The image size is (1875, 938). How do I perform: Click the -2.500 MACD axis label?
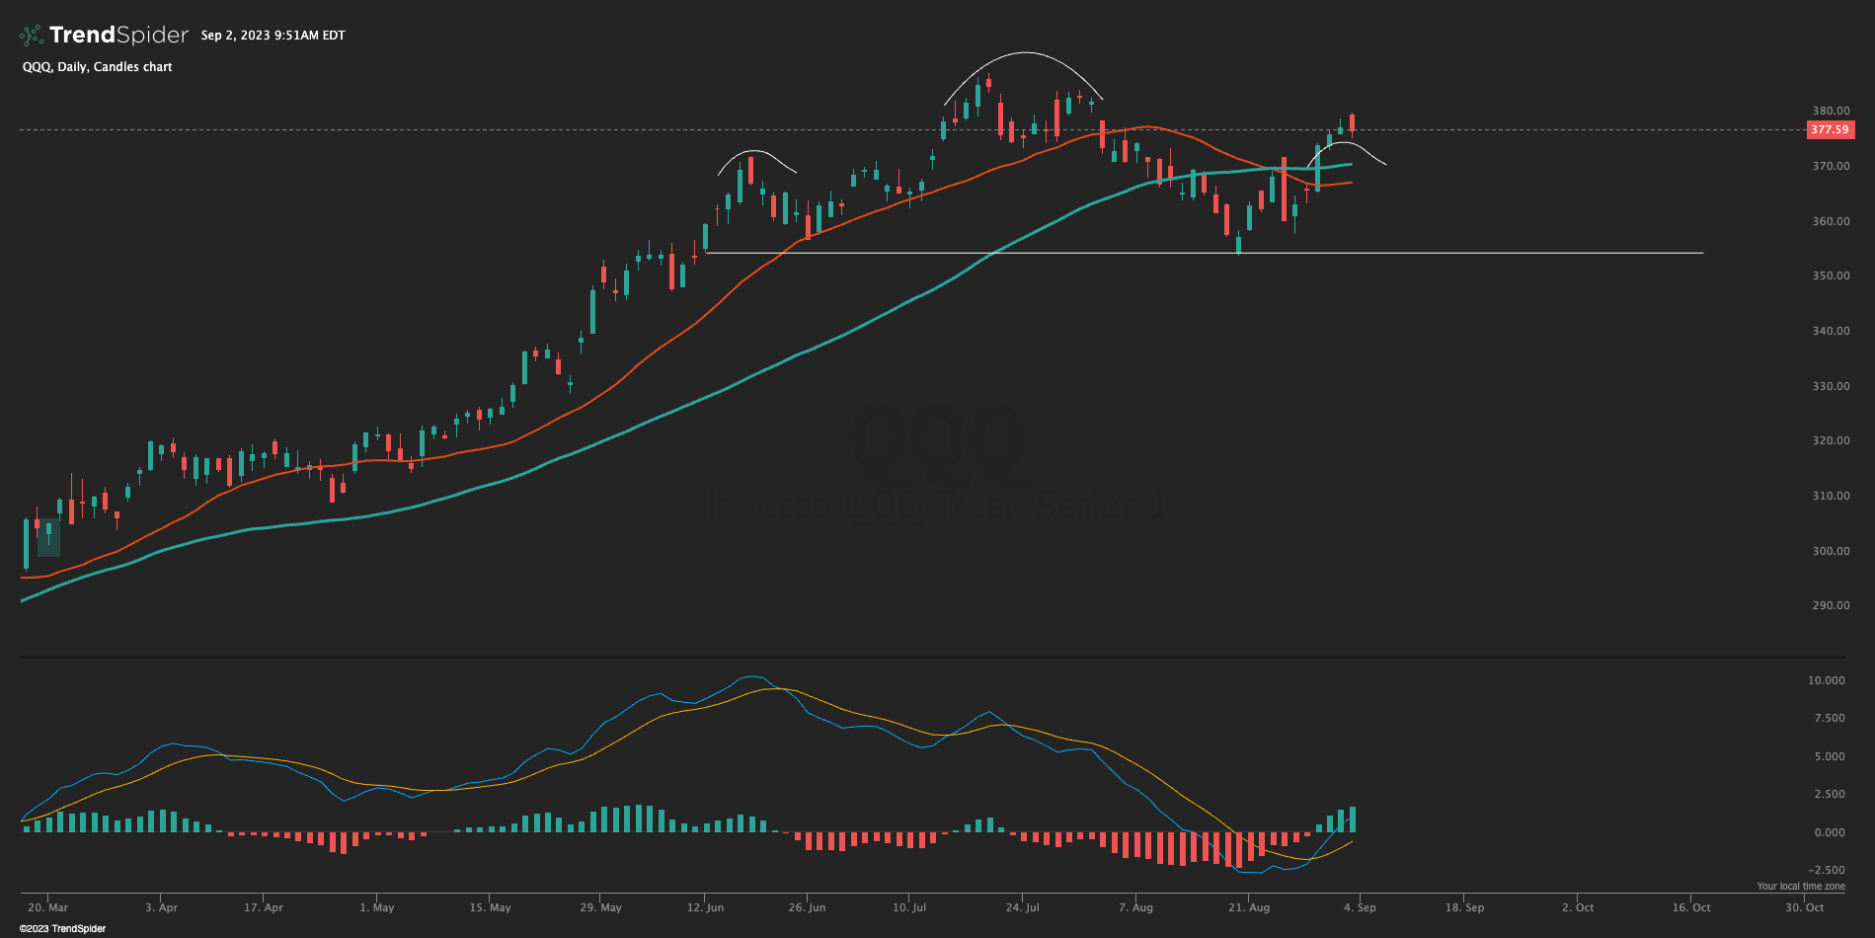1826,870
